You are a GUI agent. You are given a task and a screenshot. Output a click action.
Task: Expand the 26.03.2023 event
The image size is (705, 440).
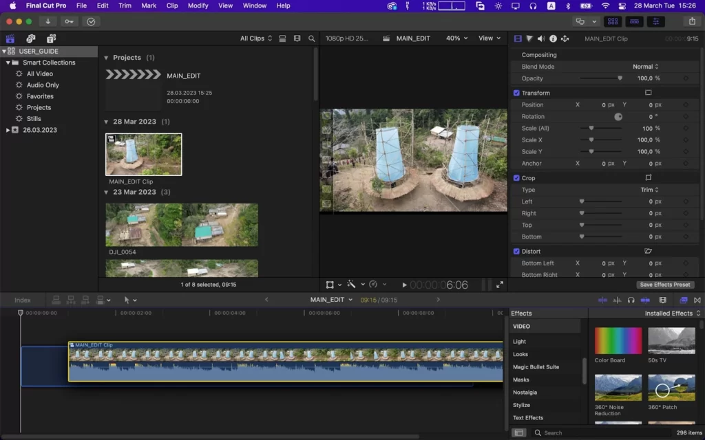[8, 130]
